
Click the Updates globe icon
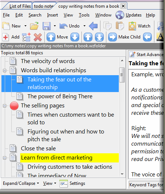tap(120, 15)
